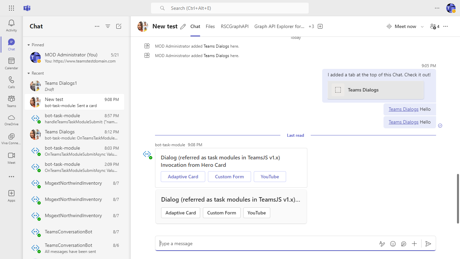This screenshot has width=460, height=259.
Task: Open TeamsConversationBot chat dated 8/6
Action: pyautogui.click(x=74, y=248)
